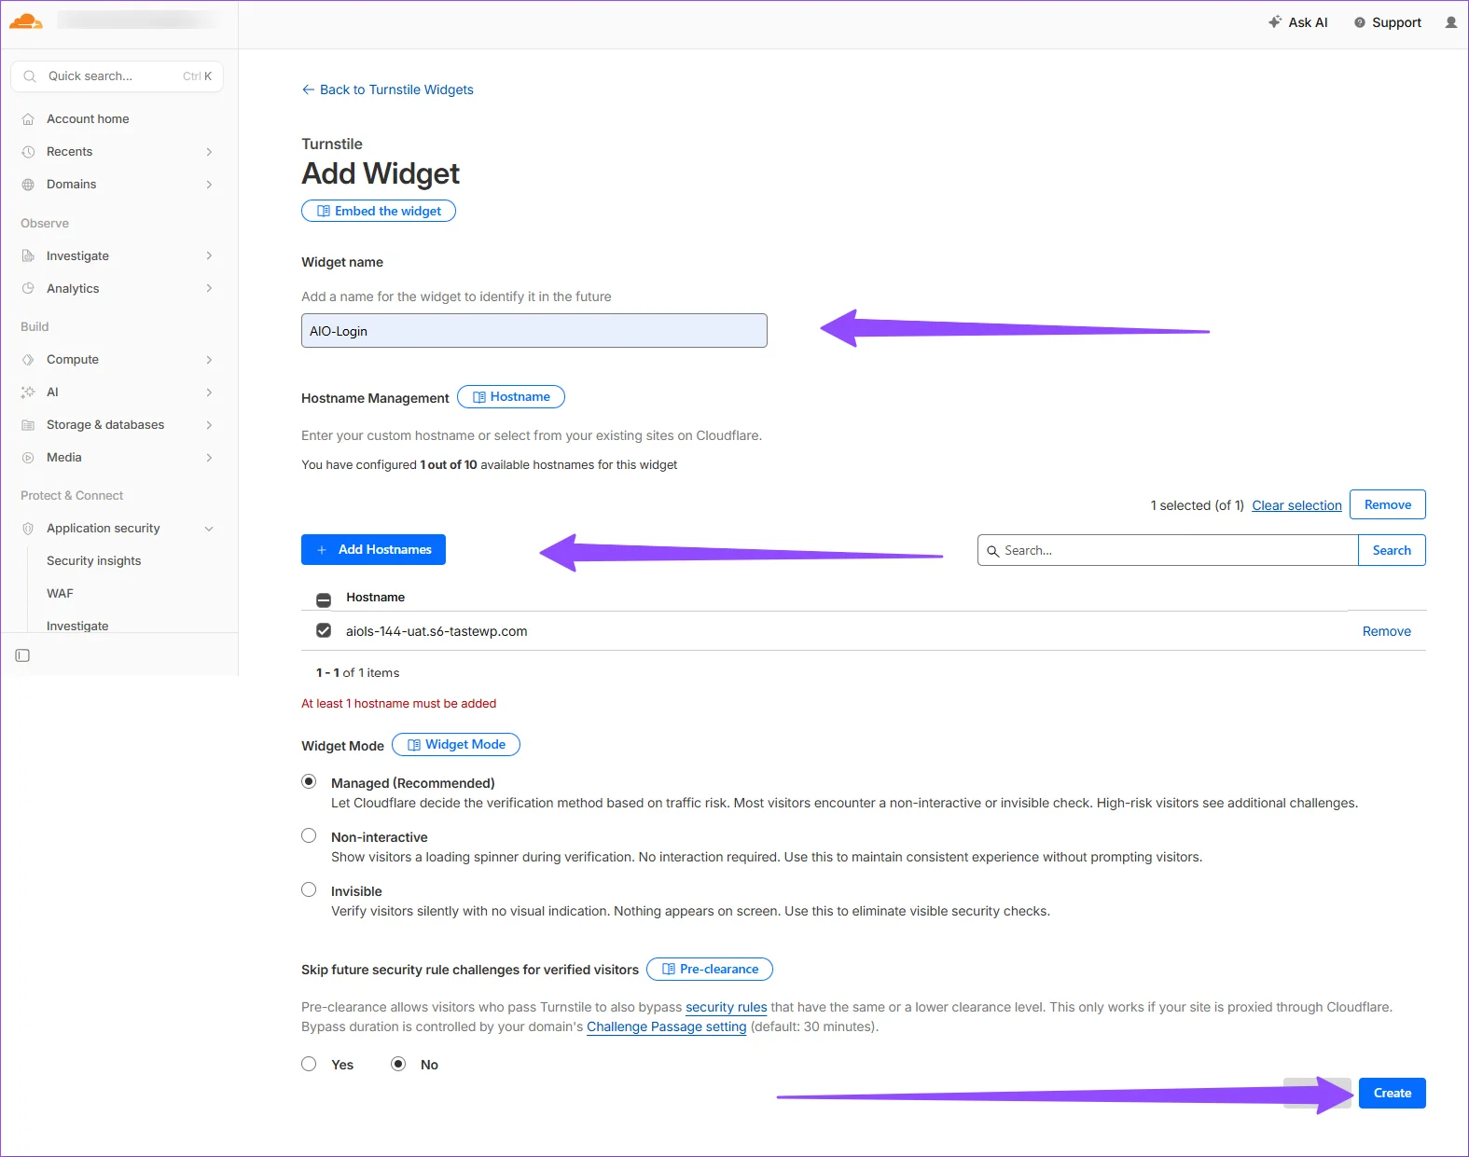Click the Create button
Viewport: 1469px width, 1157px height.
1392,1093
